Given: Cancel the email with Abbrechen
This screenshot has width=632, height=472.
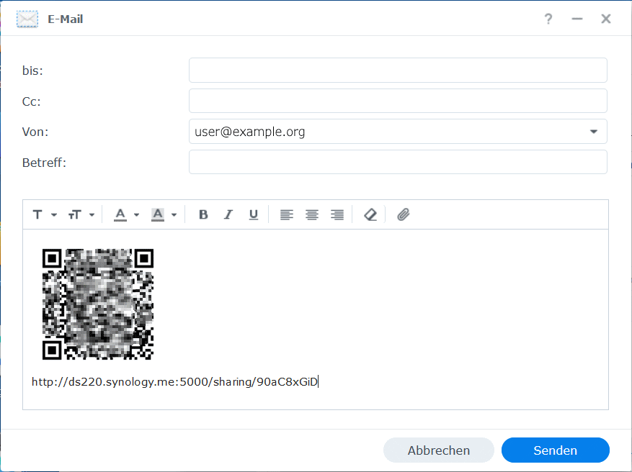Looking at the screenshot, I should (438, 450).
